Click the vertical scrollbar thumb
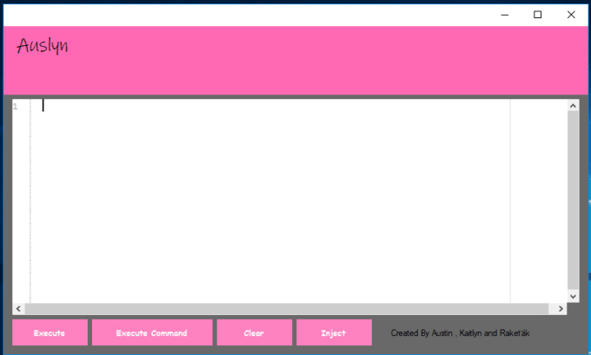The image size is (591, 355). [x=573, y=201]
